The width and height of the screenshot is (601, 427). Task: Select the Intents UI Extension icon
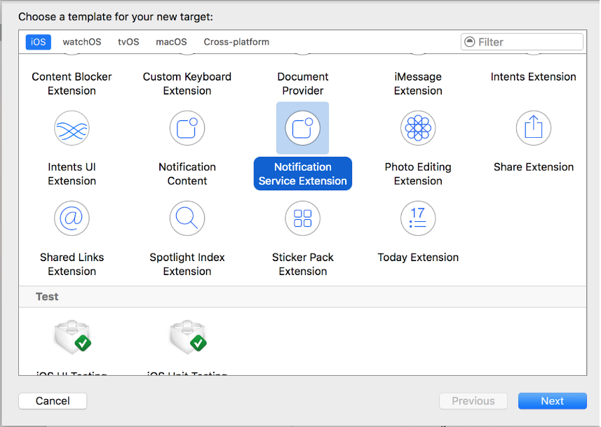coord(72,128)
